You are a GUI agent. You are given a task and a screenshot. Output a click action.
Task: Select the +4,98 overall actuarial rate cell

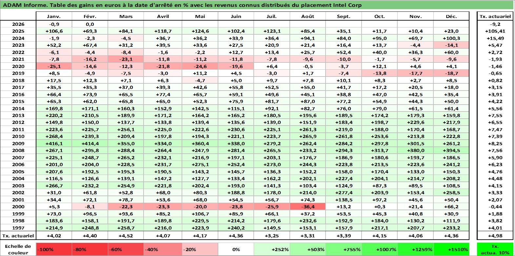pyautogui.click(x=495, y=236)
